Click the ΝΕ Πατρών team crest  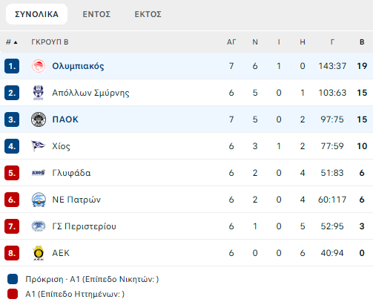39,200
